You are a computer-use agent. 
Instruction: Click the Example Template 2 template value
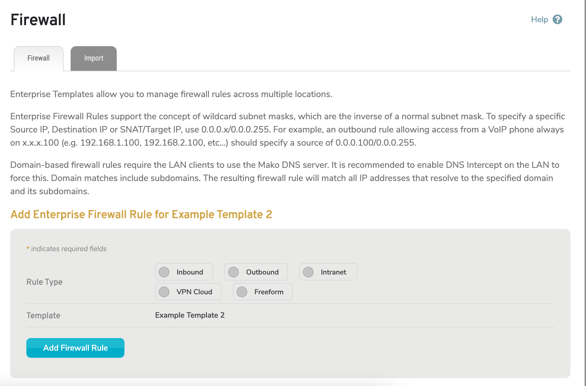pyautogui.click(x=190, y=315)
